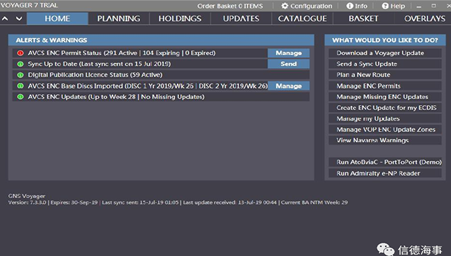Click the GNS Voyager label
Screen dimensions: 451x256
pyautogui.click(x=27, y=196)
